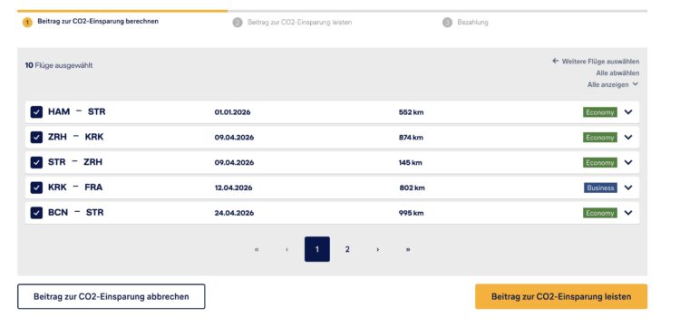Screen dimensions: 680x327
Task: Uncheck the HAM – STR flight checkbox
Action: [36, 112]
